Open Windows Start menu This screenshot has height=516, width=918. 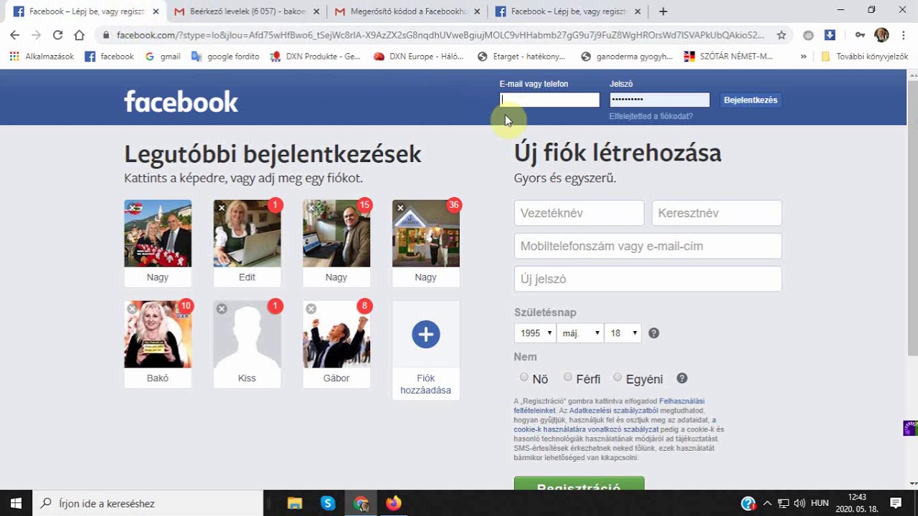tap(16, 503)
